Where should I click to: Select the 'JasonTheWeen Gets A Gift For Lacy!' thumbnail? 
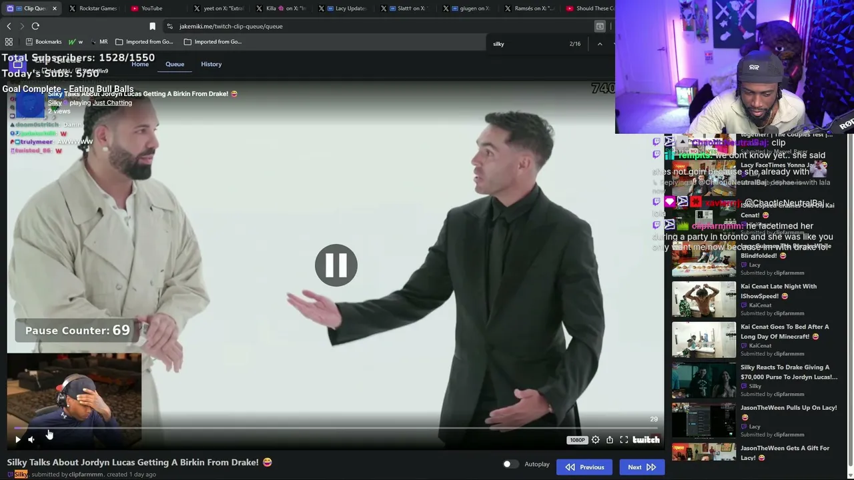704,453
